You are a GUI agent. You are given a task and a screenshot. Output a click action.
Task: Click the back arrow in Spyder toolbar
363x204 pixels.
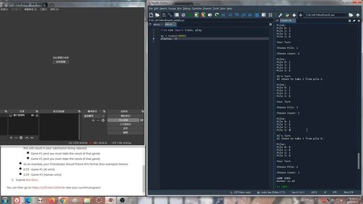(x=294, y=15)
